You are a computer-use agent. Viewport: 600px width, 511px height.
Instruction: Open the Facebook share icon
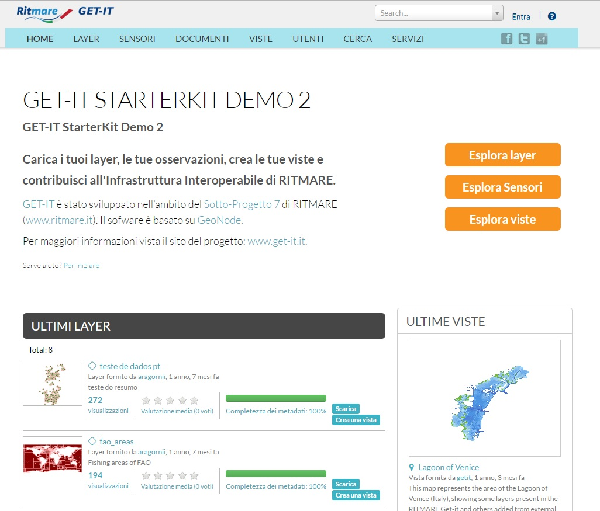pyautogui.click(x=506, y=39)
